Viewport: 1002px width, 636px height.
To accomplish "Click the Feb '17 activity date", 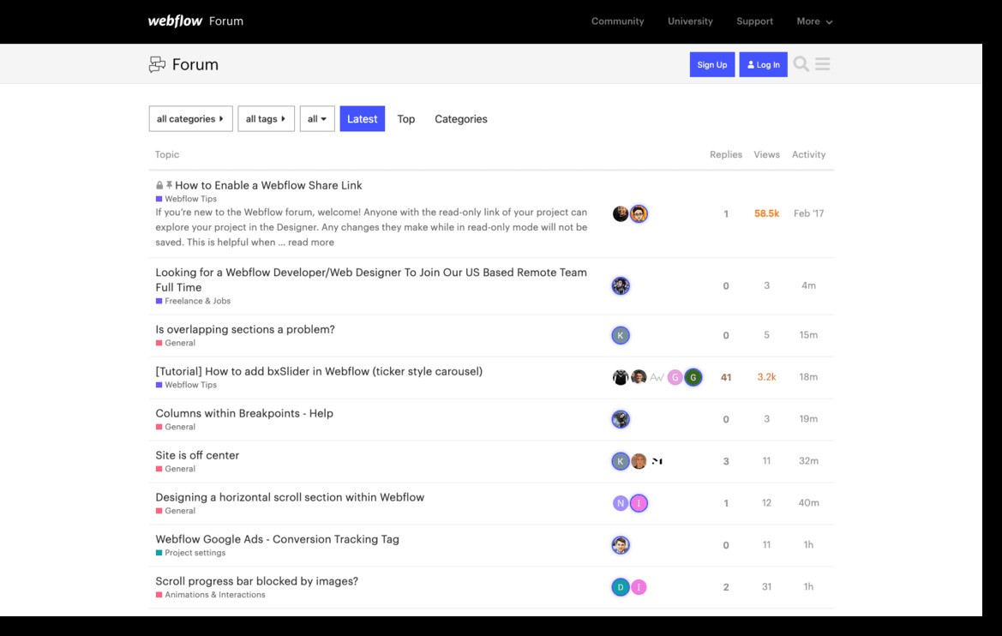I will (808, 213).
